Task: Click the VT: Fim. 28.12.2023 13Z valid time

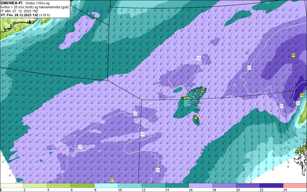Action: pyautogui.click(x=20, y=15)
